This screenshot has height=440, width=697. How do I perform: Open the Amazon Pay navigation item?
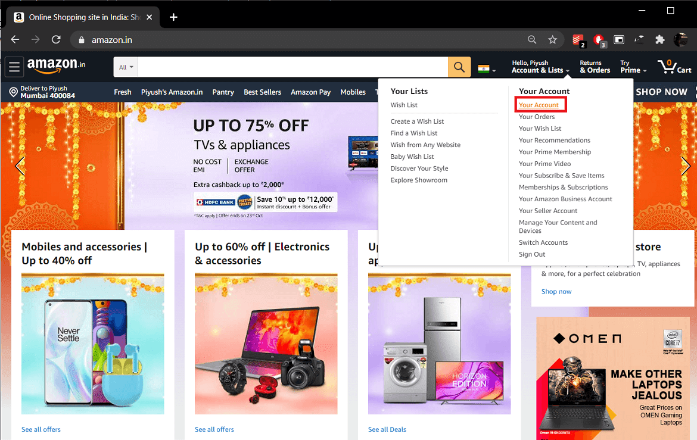point(310,92)
